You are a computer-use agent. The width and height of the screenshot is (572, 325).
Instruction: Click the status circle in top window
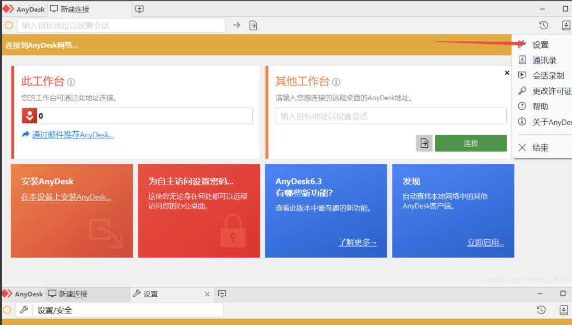click(x=9, y=25)
